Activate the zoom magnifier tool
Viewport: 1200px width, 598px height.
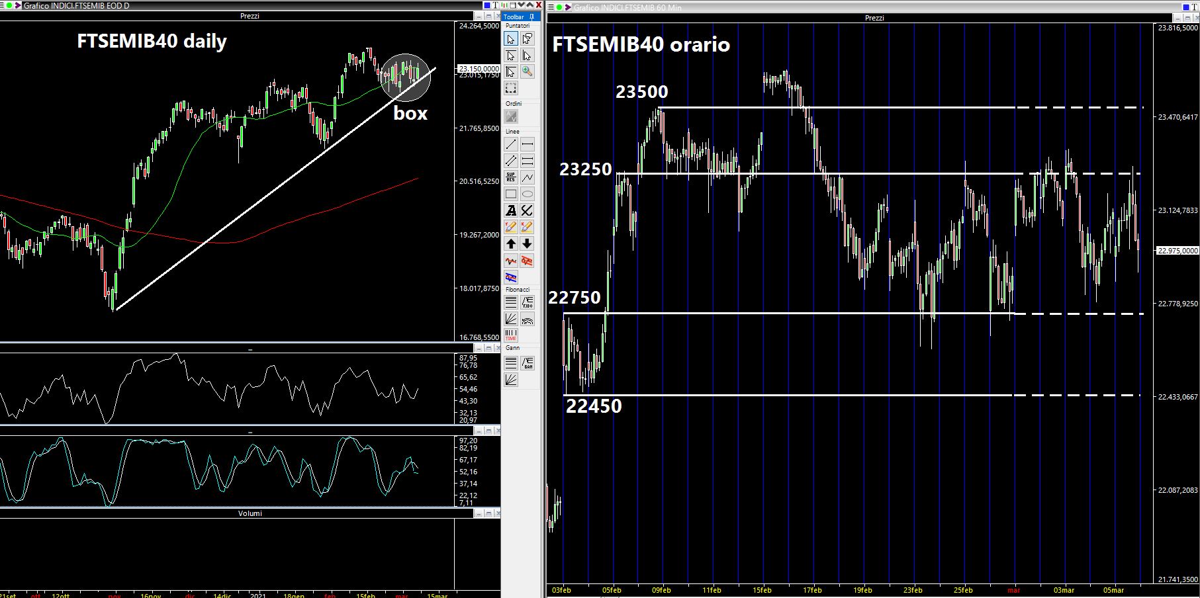[x=527, y=71]
